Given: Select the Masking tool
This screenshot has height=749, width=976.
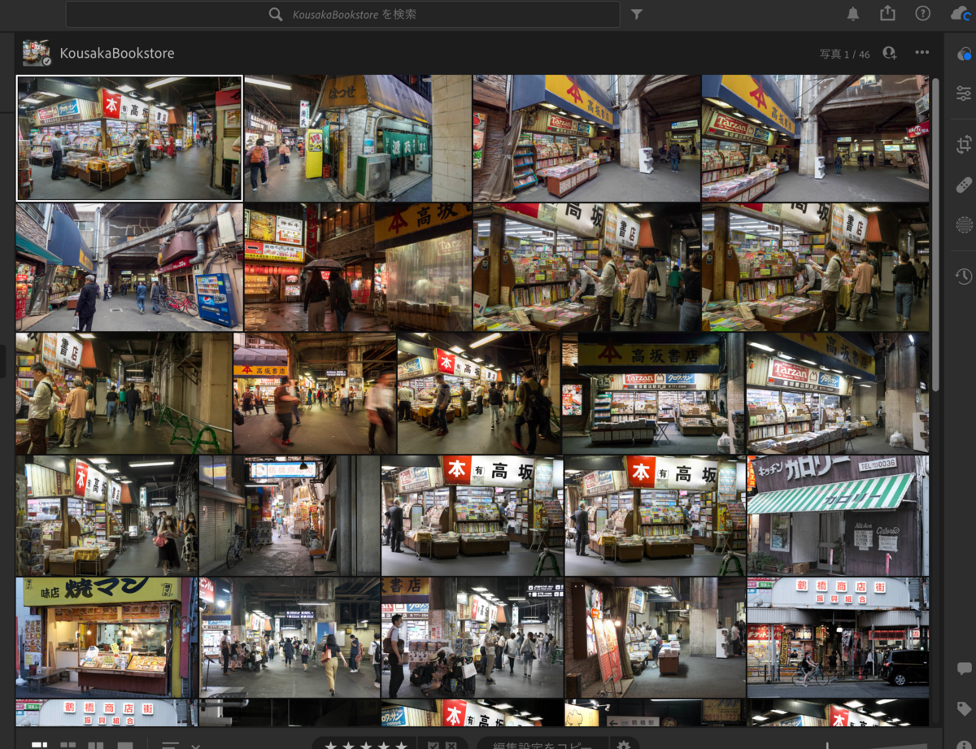Looking at the screenshot, I should pyautogui.click(x=964, y=225).
